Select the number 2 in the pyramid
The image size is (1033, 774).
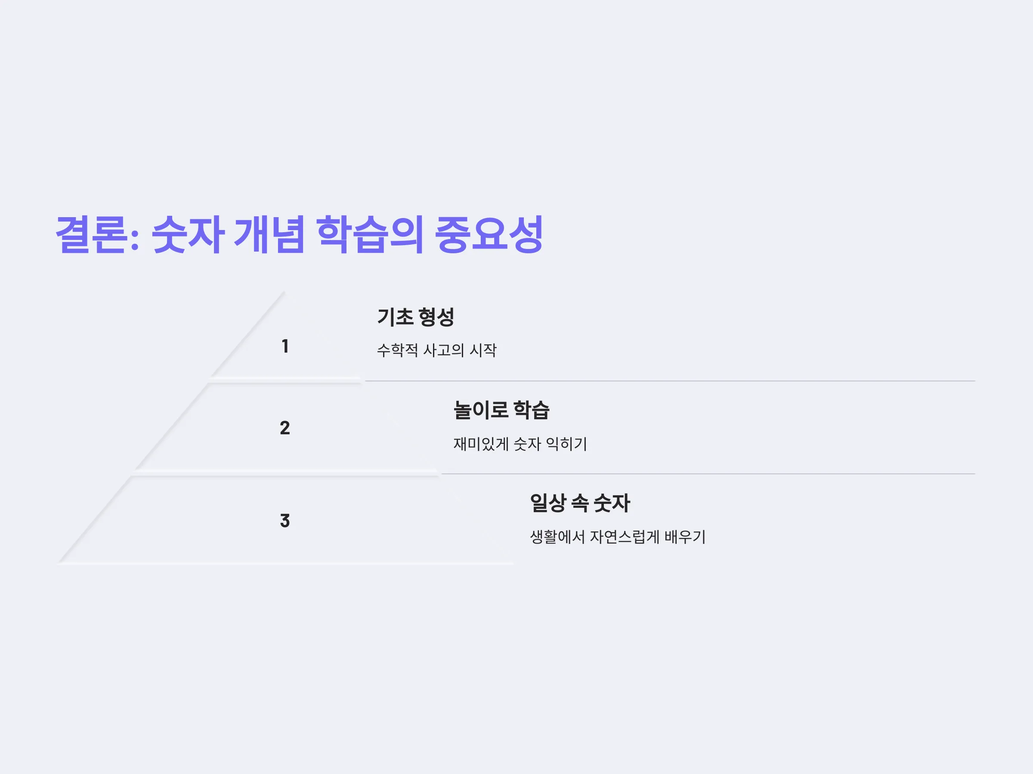point(285,428)
